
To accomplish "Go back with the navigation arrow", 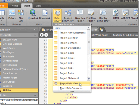I will pyautogui.click(x=42, y=35).
